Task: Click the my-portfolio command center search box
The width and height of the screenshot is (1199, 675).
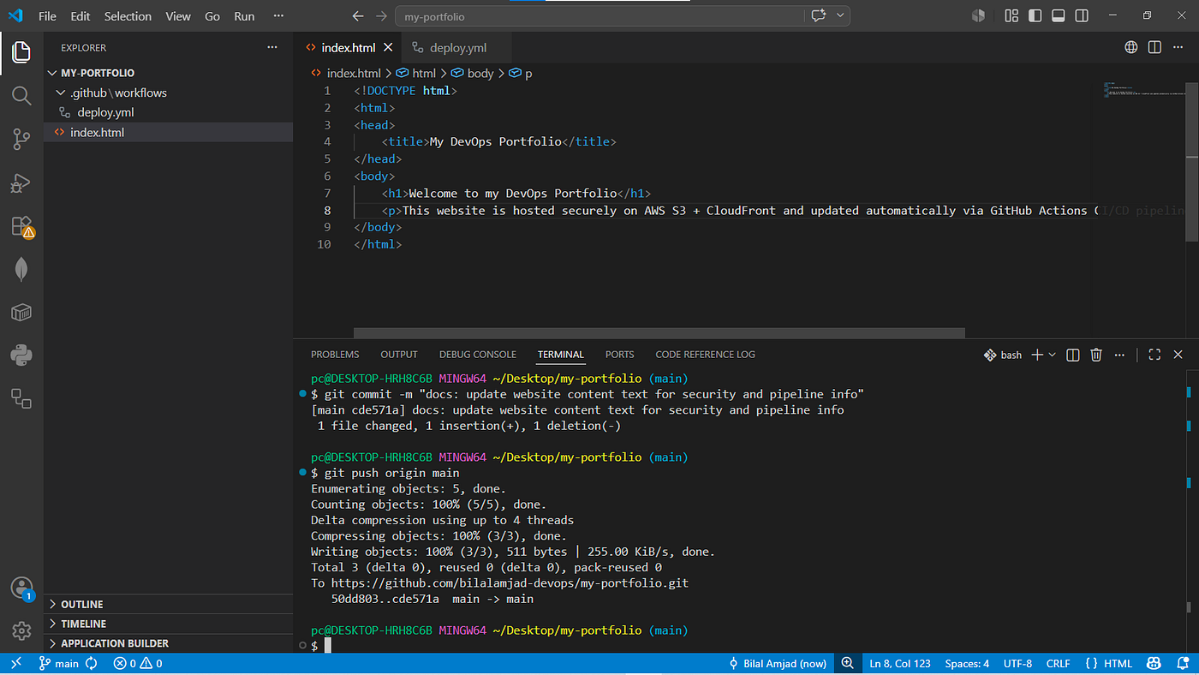Action: [599, 16]
